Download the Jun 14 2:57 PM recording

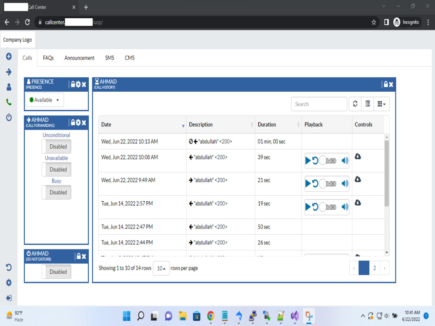pyautogui.click(x=358, y=203)
